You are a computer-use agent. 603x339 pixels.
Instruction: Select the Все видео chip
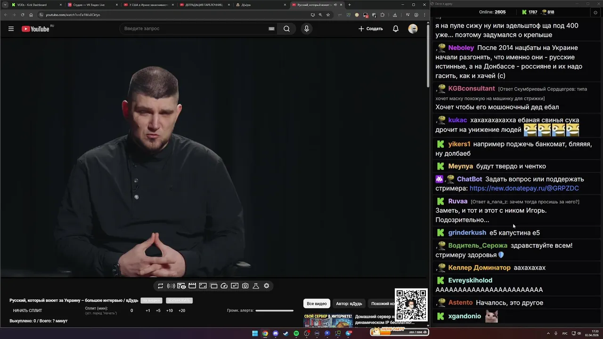coord(317,304)
